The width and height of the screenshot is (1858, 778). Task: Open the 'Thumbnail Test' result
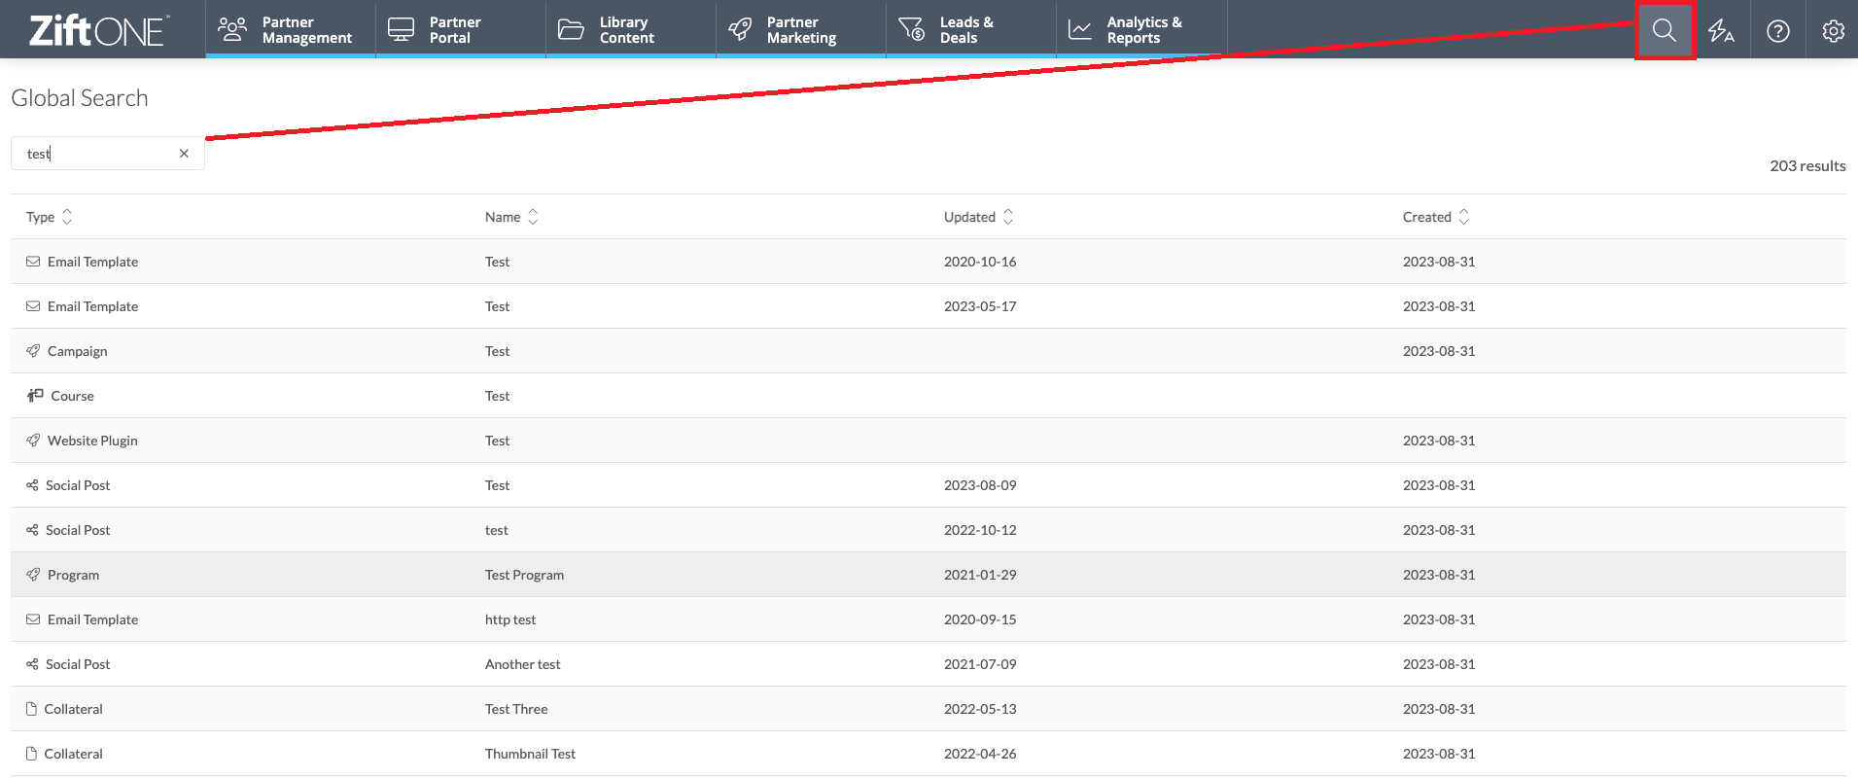click(530, 754)
